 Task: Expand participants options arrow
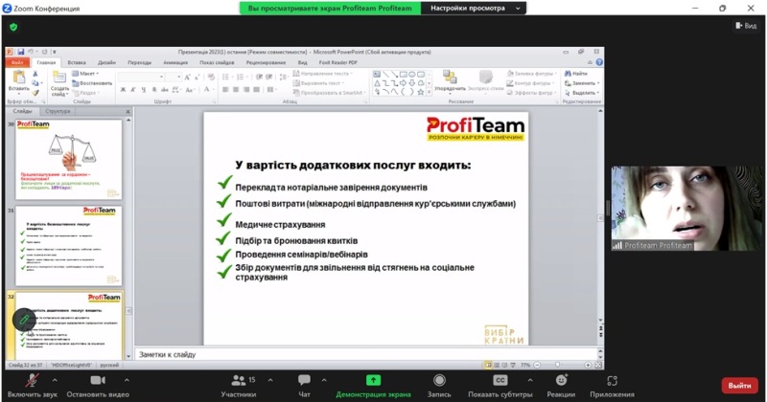tap(270, 380)
